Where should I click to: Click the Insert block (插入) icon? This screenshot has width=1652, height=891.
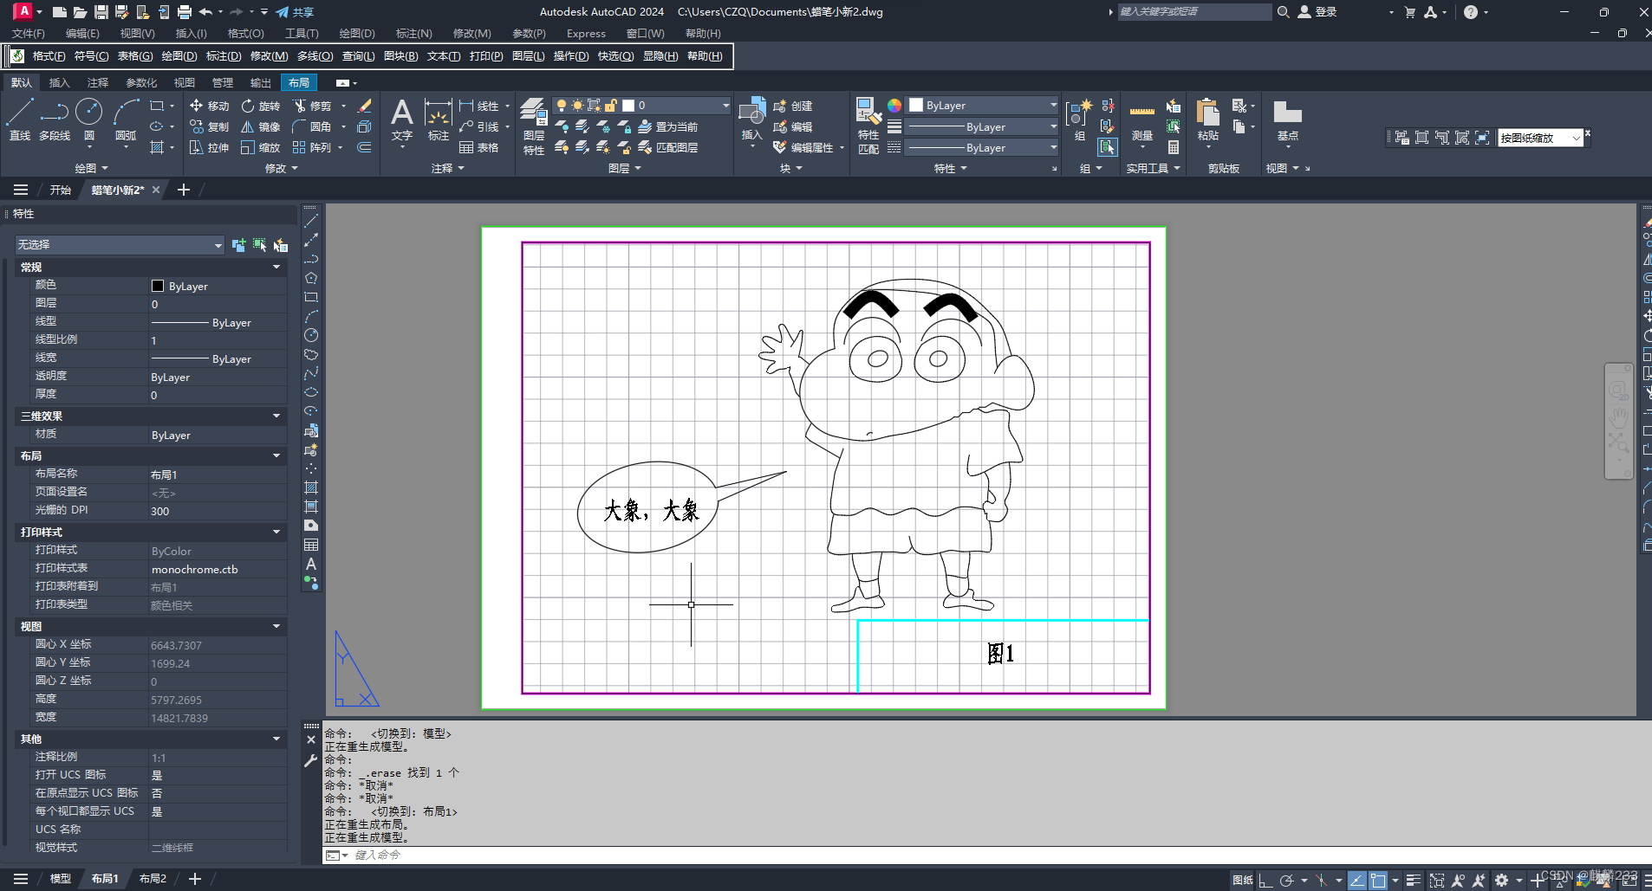(x=751, y=119)
